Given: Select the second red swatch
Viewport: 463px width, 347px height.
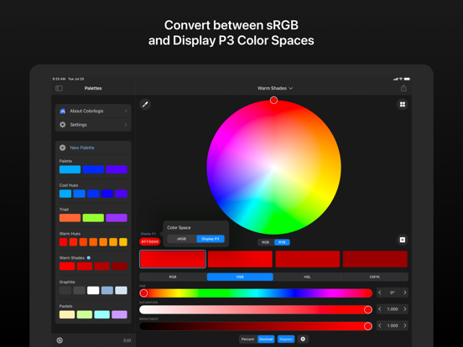Looking at the screenshot, I should [x=240, y=259].
